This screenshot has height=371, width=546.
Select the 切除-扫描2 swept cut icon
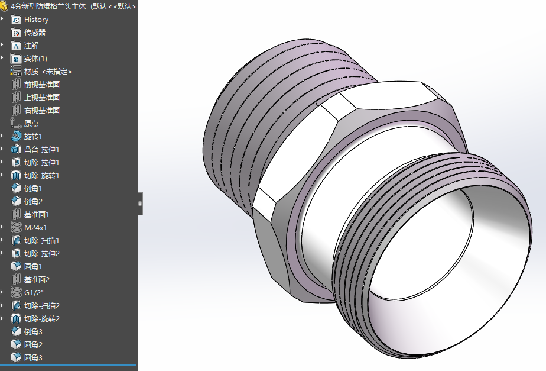tap(16, 306)
